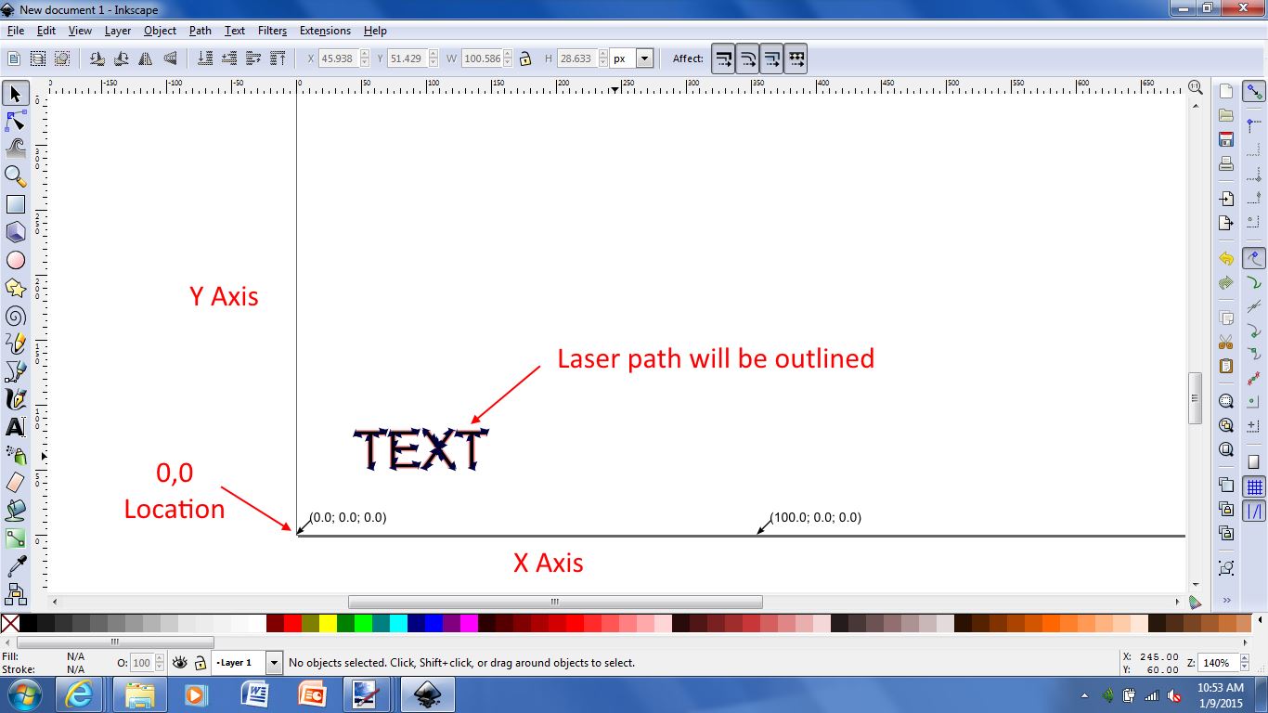Click the raise selection to top button

pos(276,58)
